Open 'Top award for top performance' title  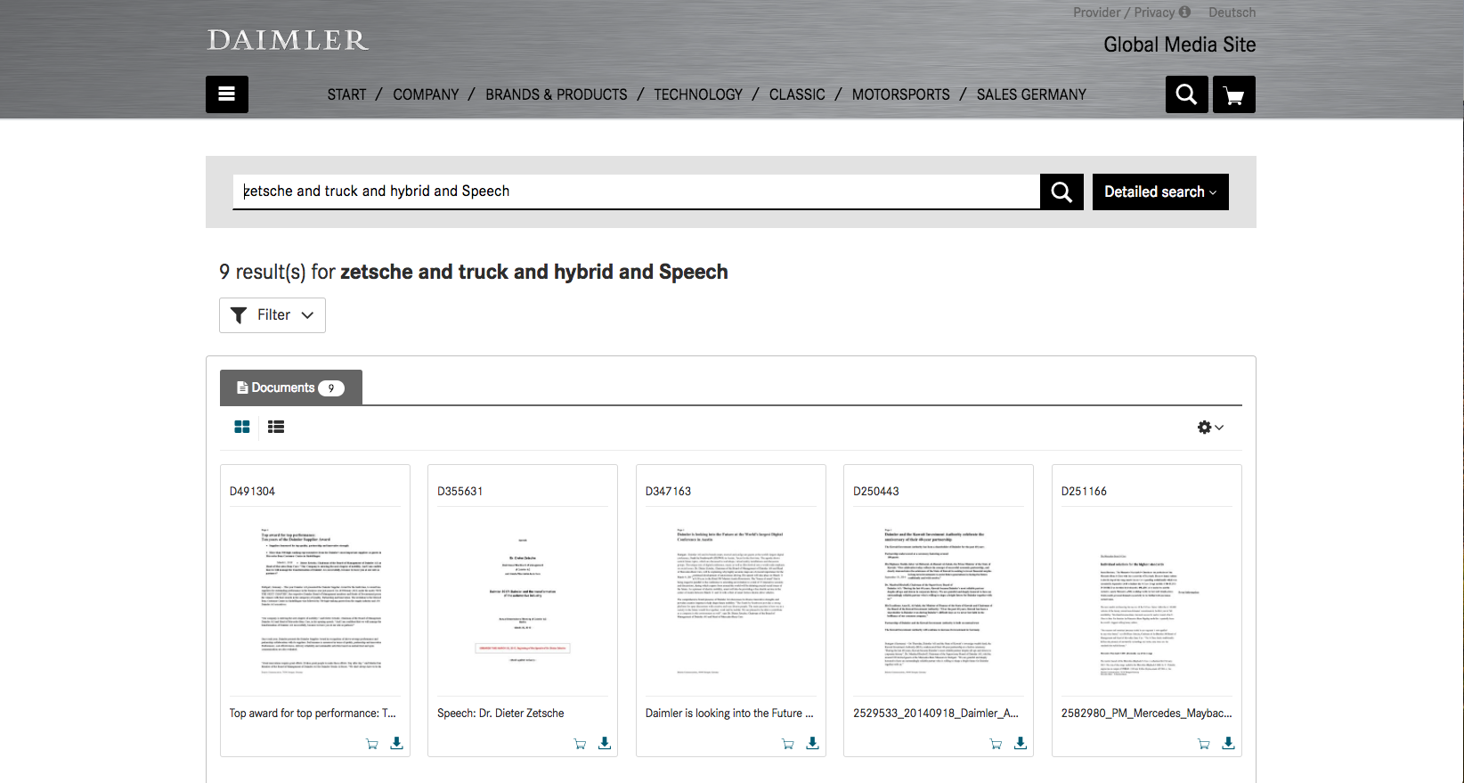pos(313,714)
